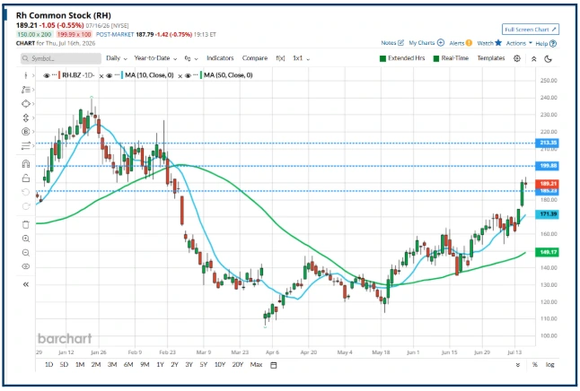This screenshot has width=580, height=391.
Task: Zoom in with the magnifier plus
Action: point(25,239)
